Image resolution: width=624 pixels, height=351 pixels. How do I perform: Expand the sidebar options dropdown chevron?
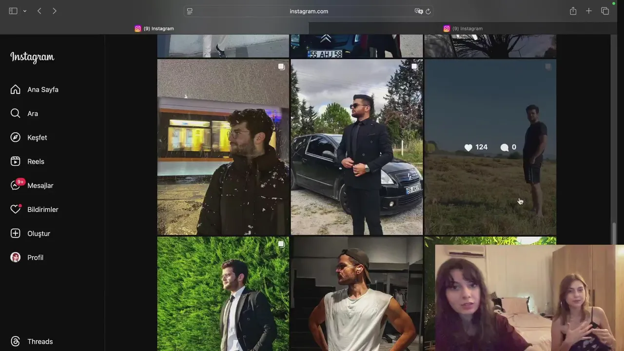pos(24,11)
